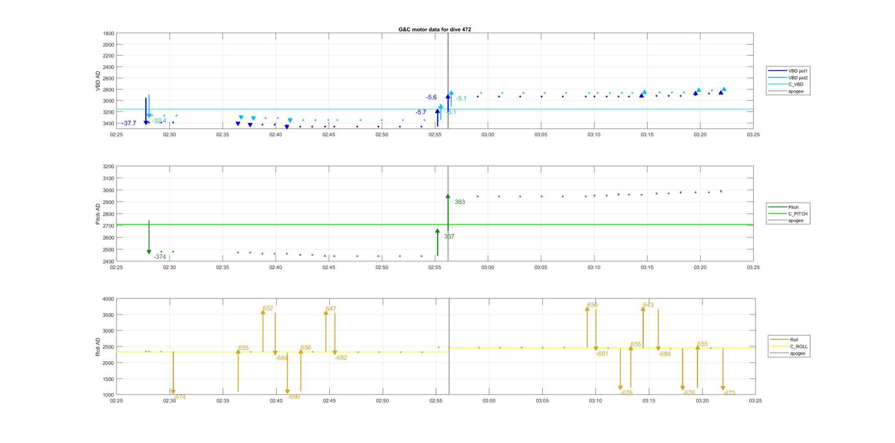Click the '-673' roll move label
The width and height of the screenshot is (895, 443).
(x=729, y=393)
